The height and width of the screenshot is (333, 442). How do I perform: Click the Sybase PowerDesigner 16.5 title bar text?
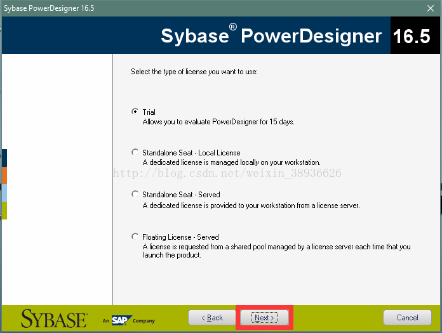pyautogui.click(x=49, y=8)
